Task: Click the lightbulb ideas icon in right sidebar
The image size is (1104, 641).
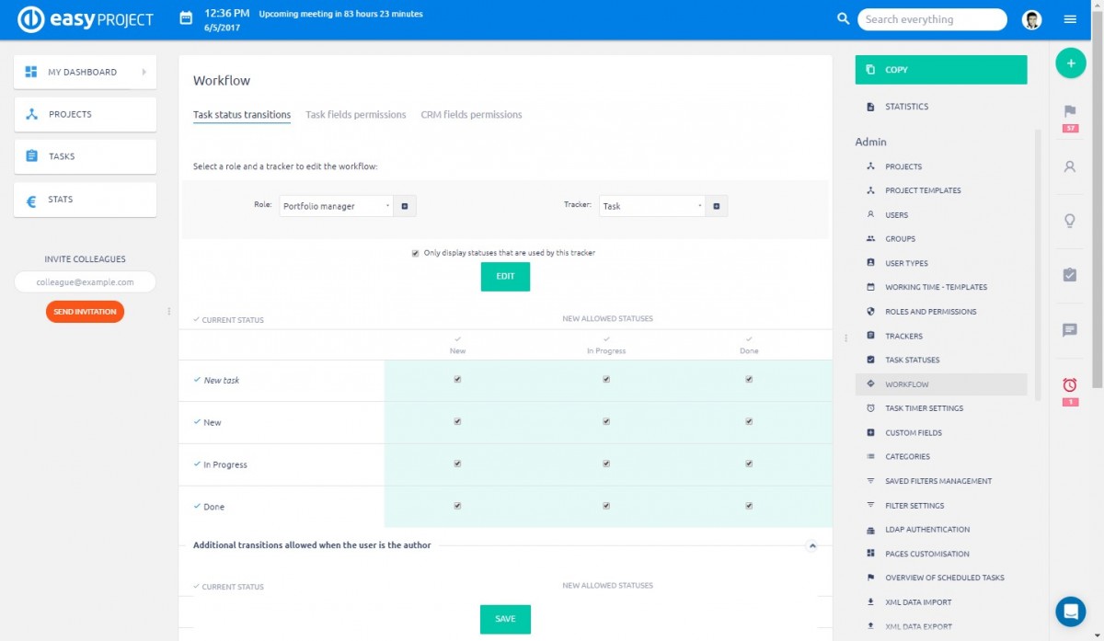Action: point(1070,221)
